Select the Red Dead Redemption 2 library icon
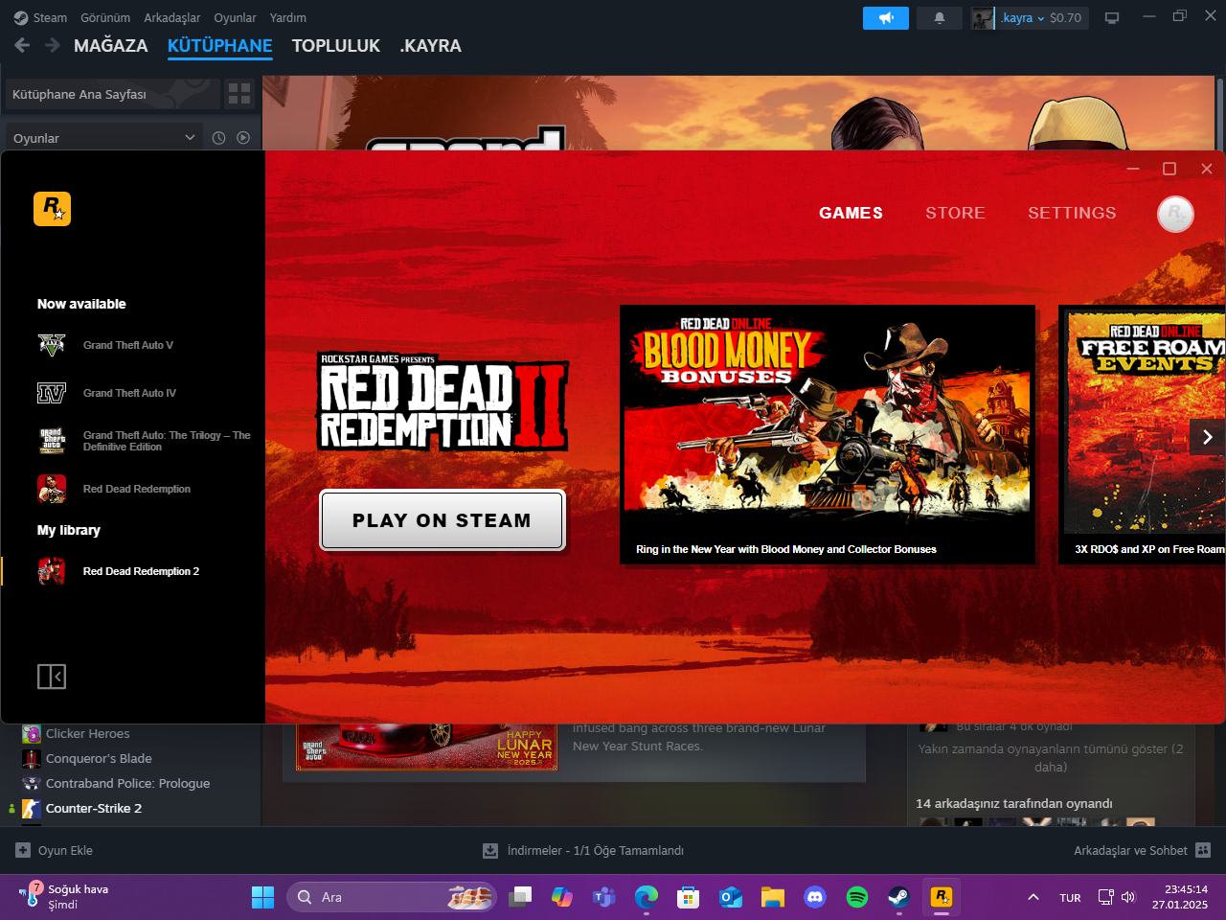Screen dimensions: 1226x920 coord(52,571)
